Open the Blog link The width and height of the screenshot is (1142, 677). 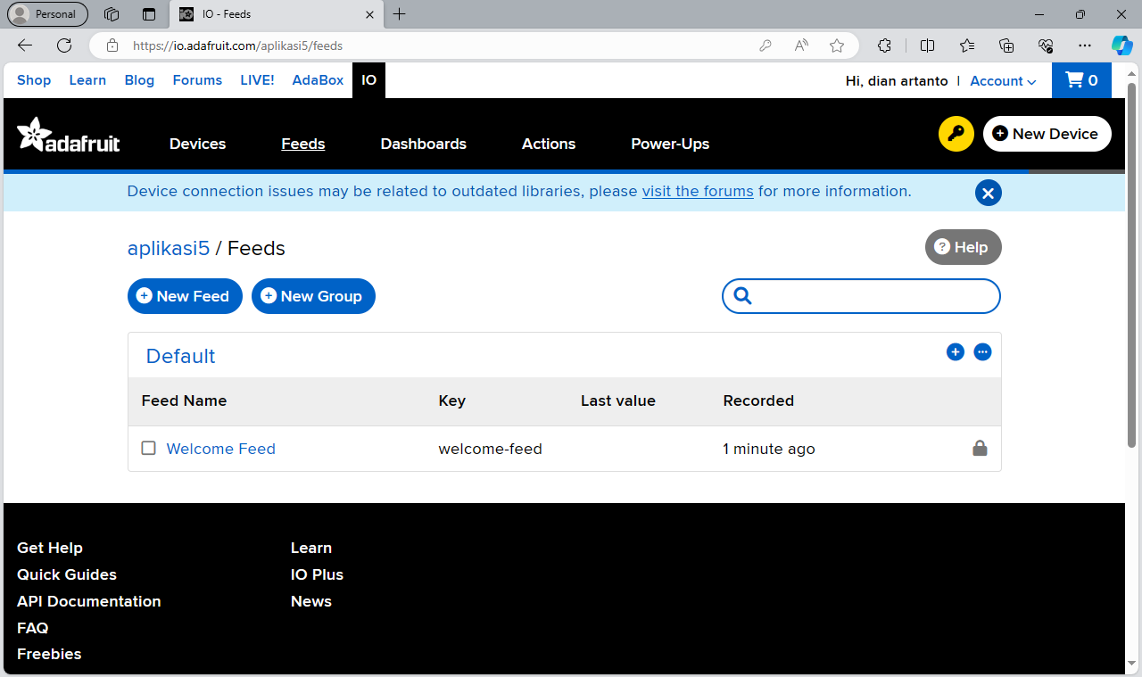(x=139, y=80)
